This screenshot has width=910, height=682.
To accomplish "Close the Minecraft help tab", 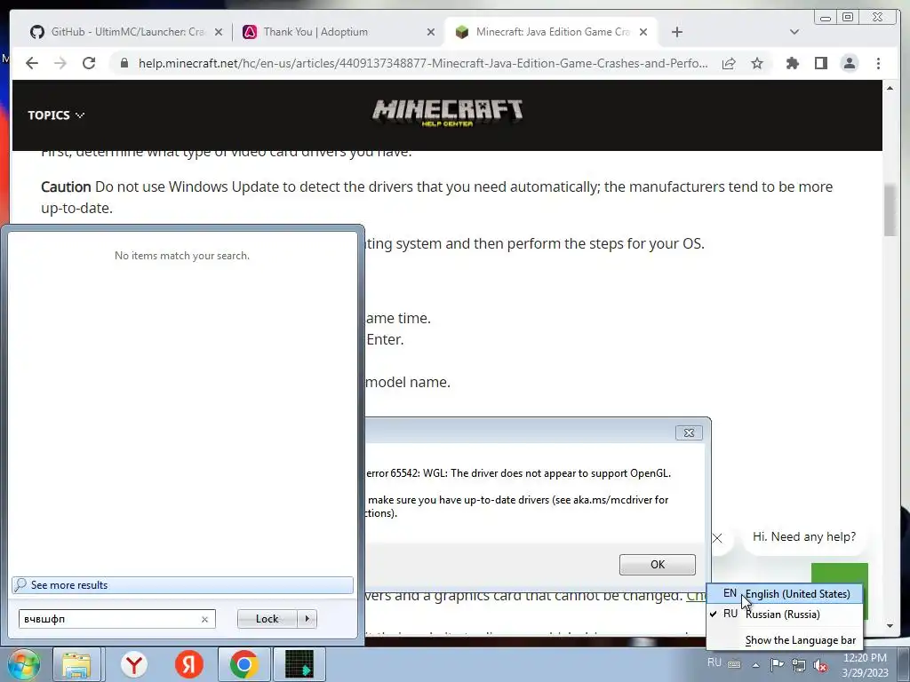I will [643, 33].
